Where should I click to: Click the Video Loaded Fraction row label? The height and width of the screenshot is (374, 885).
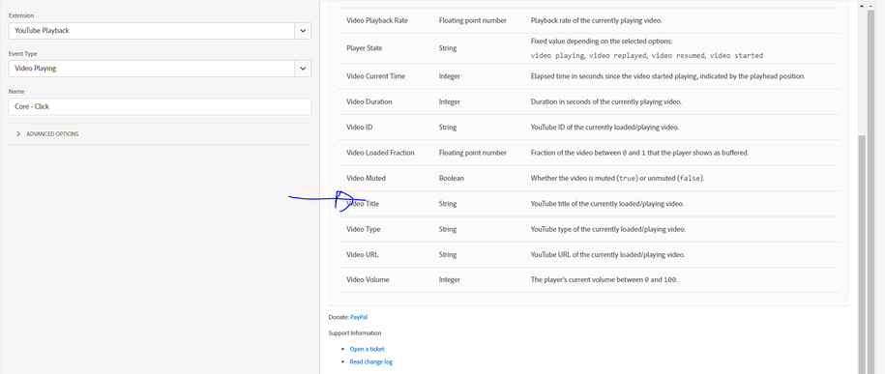coord(380,153)
